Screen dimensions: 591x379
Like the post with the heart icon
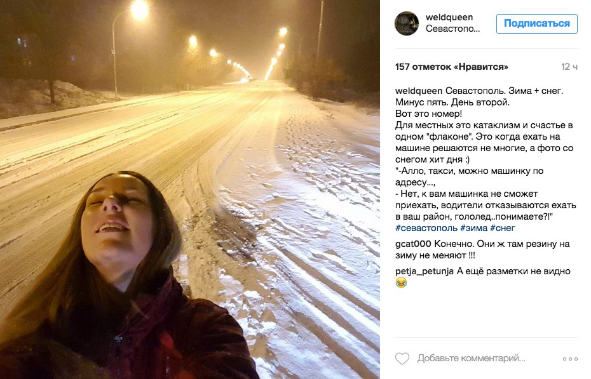(402, 358)
